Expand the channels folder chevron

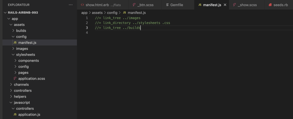11,85
